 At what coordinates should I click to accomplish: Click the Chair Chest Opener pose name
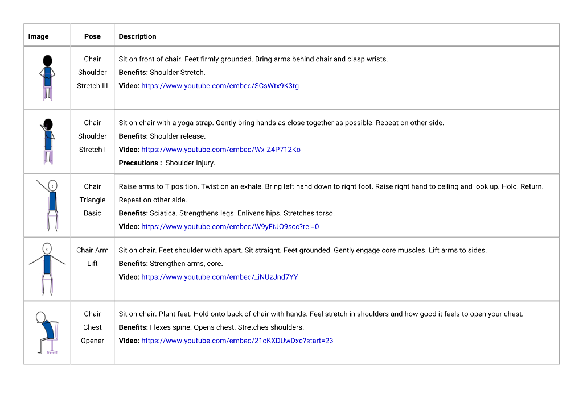(92, 327)
